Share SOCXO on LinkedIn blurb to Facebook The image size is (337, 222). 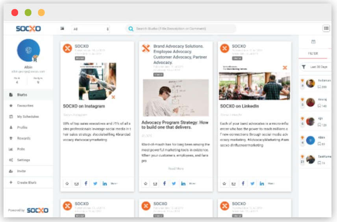(x=243, y=184)
